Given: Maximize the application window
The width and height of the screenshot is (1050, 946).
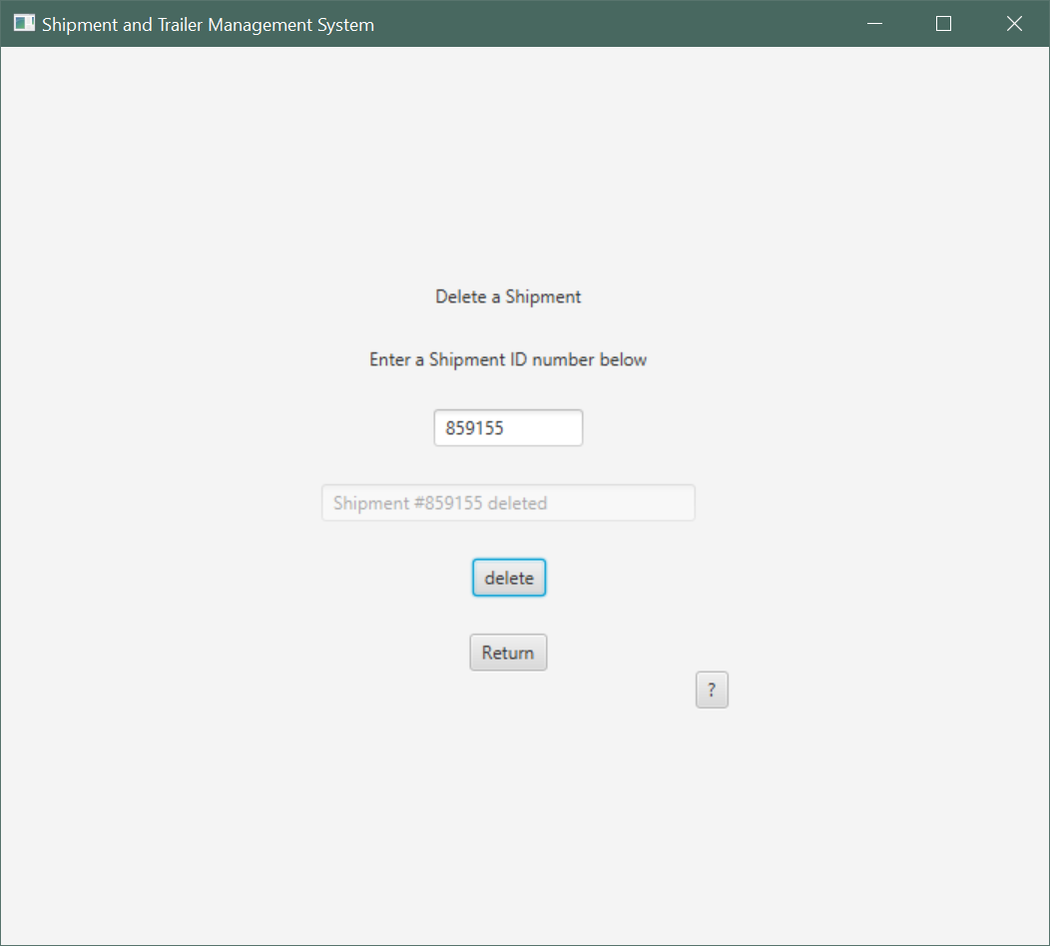Looking at the screenshot, I should [943, 23].
